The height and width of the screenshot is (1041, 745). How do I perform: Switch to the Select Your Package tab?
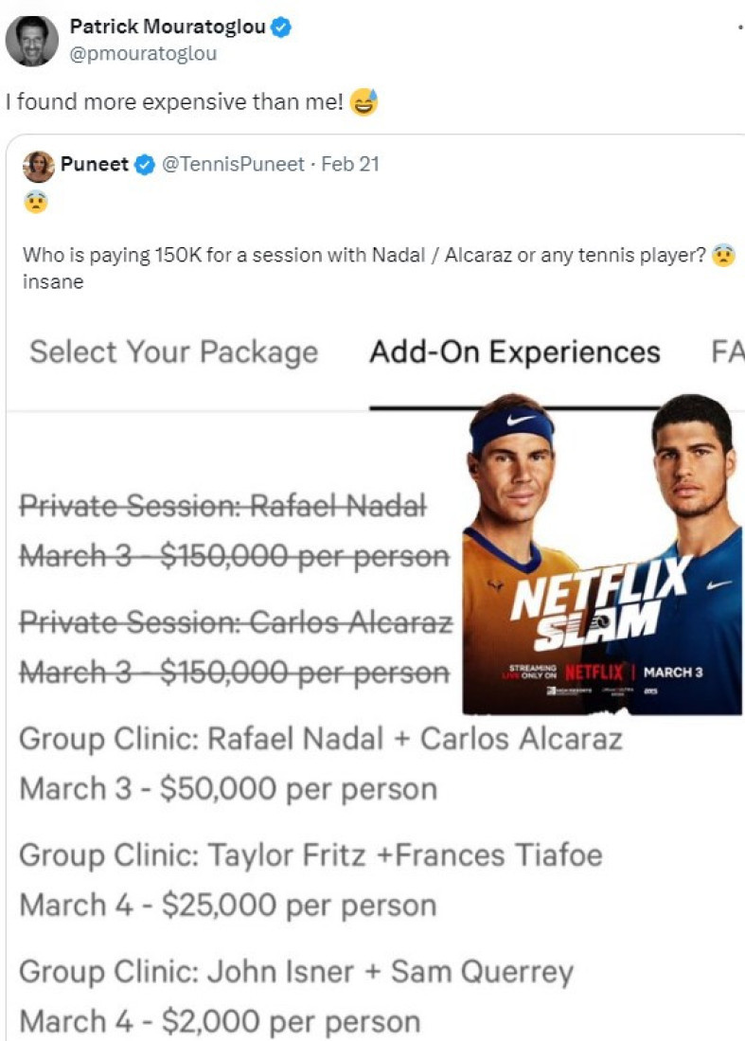coord(174,351)
